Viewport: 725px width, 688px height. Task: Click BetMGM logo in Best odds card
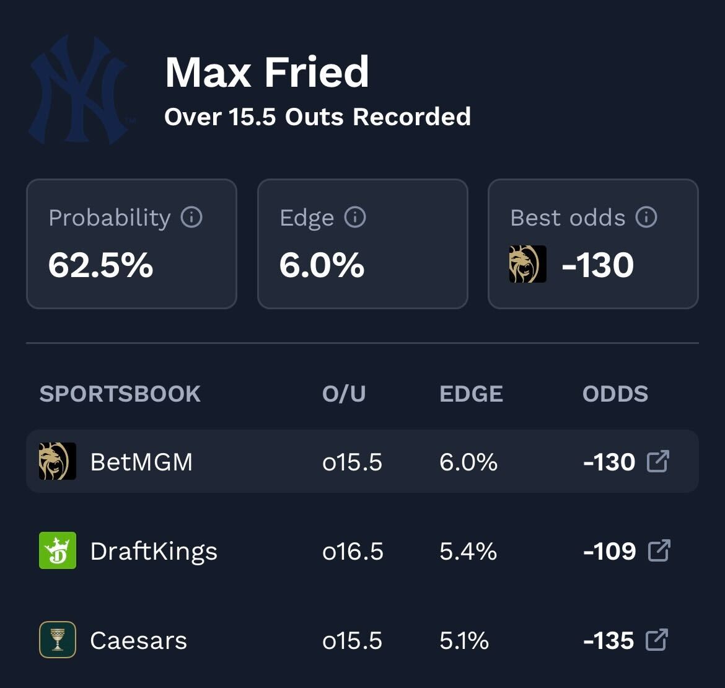point(528,264)
